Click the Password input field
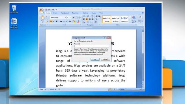The width and height of the screenshot is (185, 104). tap(91, 46)
